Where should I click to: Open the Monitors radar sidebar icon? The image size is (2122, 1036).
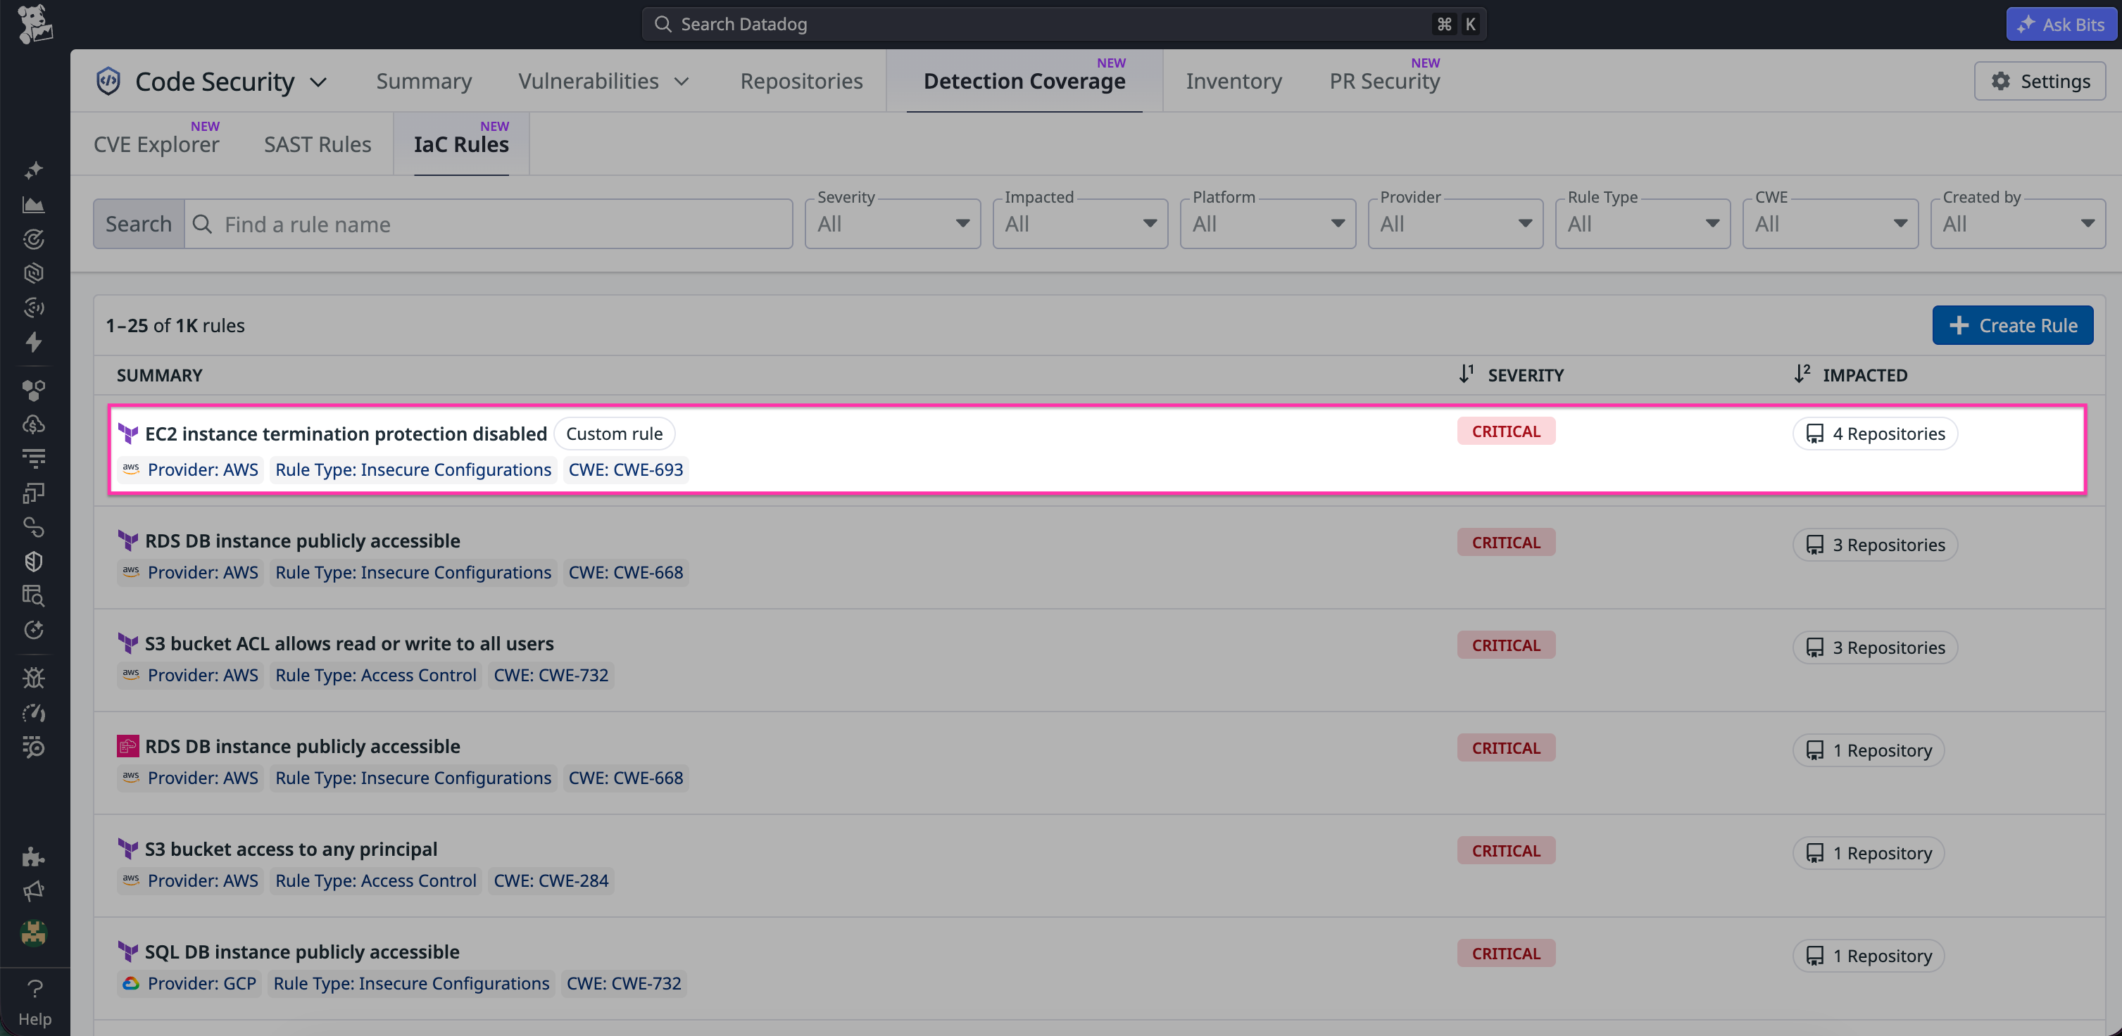coord(34,239)
